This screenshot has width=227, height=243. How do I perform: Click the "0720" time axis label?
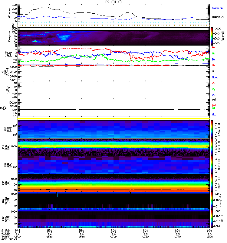(146, 237)
